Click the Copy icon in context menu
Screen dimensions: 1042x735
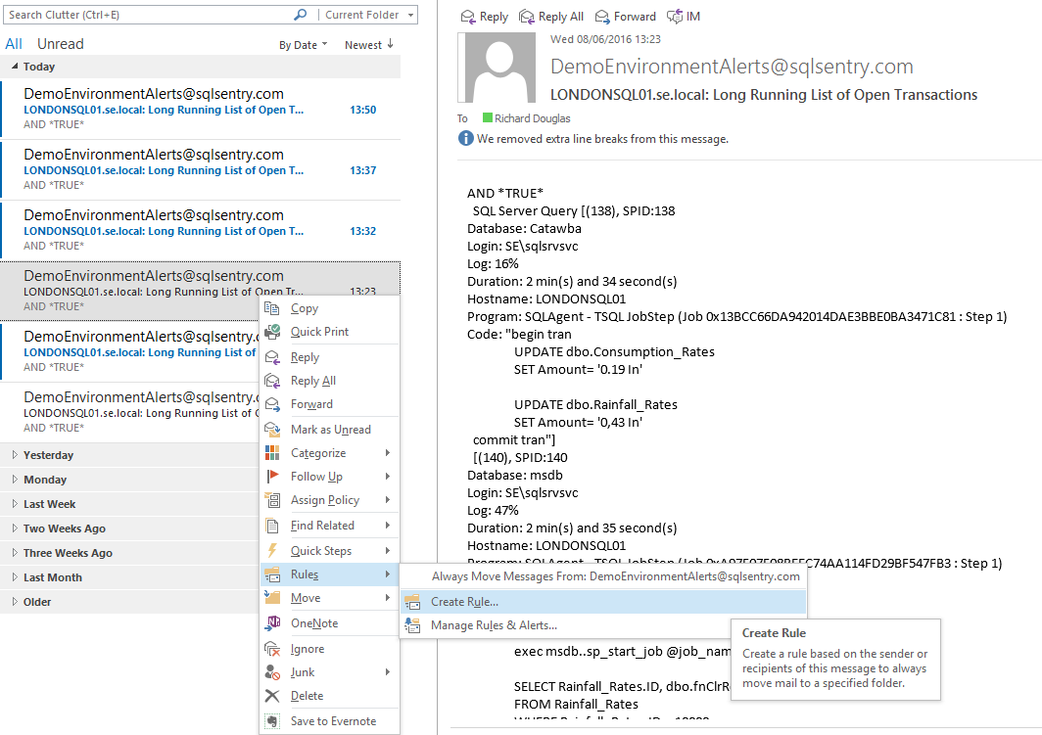click(272, 308)
